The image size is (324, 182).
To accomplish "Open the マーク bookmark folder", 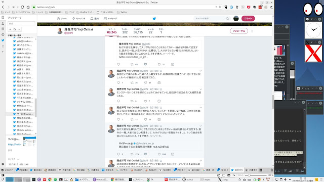I will tap(6, 12).
